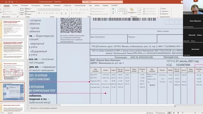
Task: Open the Справка tab
Action: point(105,5)
